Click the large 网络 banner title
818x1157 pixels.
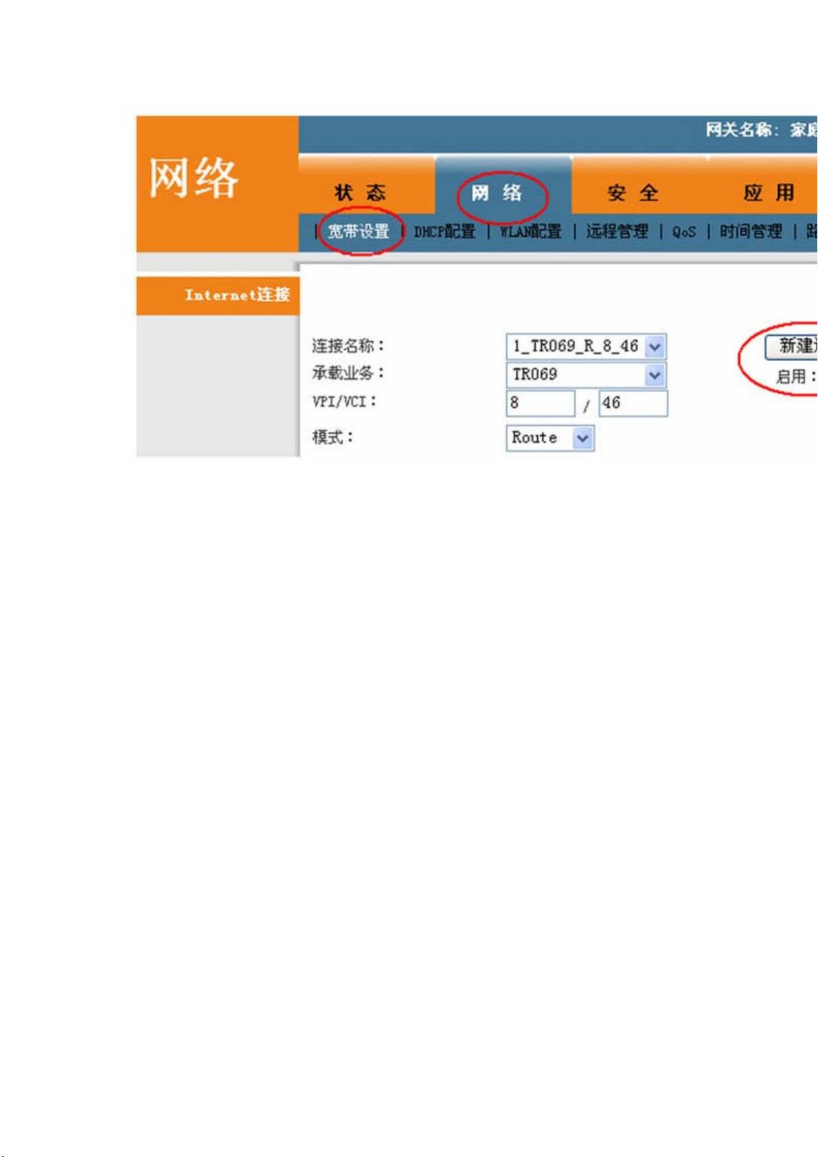194,178
